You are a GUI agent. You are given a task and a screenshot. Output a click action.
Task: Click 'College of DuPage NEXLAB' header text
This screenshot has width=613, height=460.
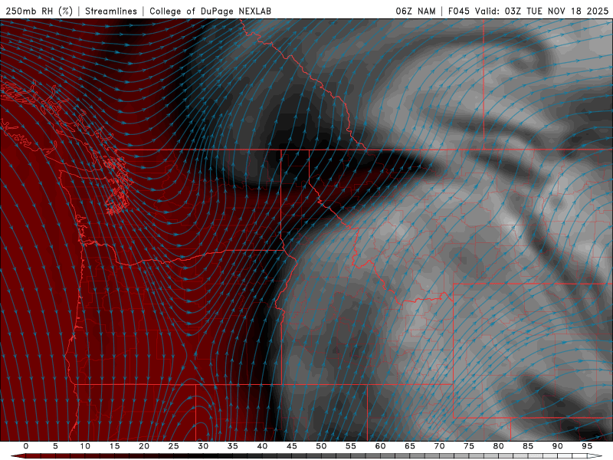point(210,11)
